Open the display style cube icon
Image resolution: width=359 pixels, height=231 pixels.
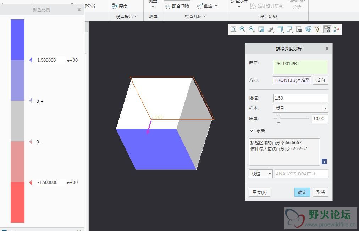(x=280, y=29)
